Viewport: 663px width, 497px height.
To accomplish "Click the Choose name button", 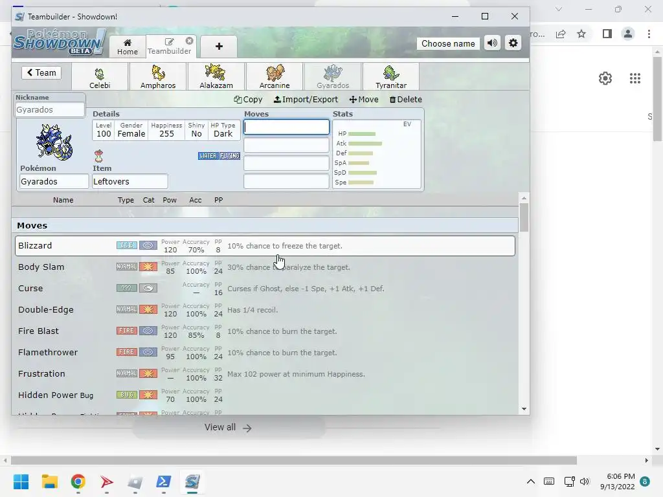I will tap(448, 43).
